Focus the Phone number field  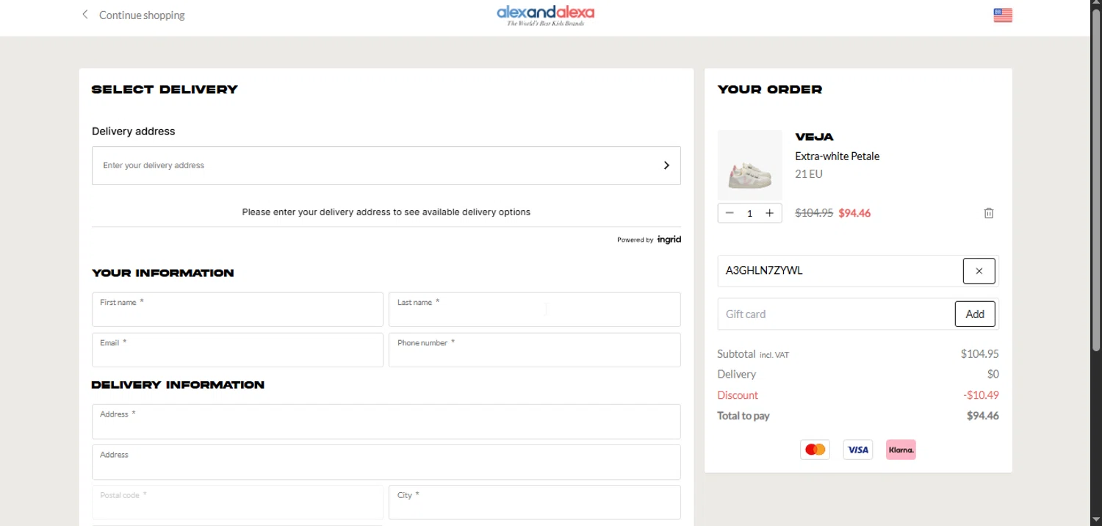[534, 350]
